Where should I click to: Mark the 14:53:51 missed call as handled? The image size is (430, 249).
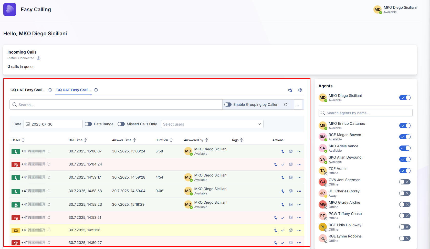(283, 217)
